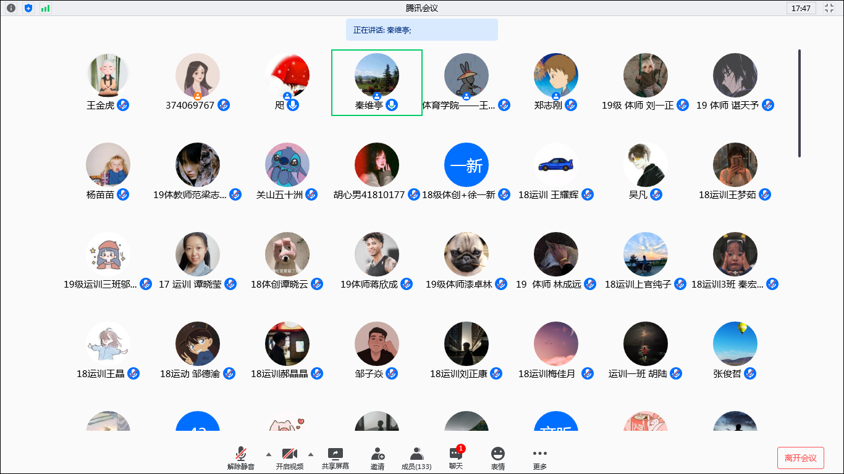This screenshot has width=844, height=474.
Task: Unmute microphone via 解除静音
Action: click(x=241, y=459)
